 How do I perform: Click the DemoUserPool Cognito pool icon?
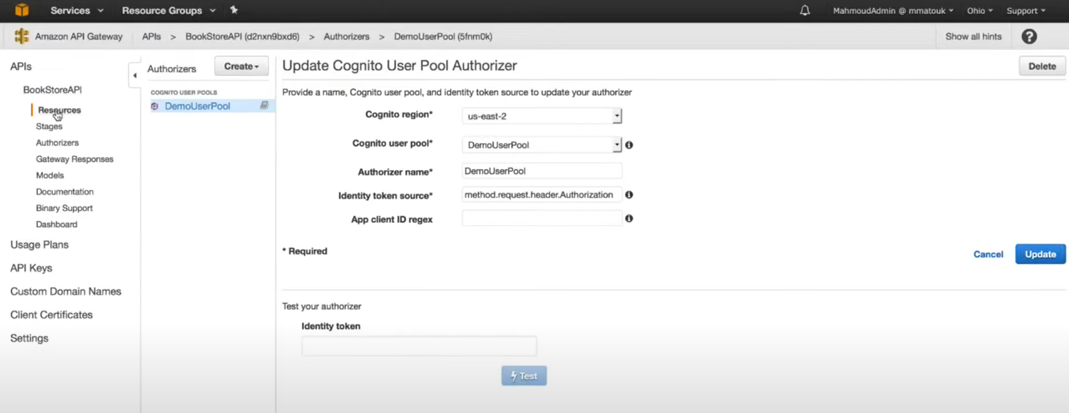tap(155, 106)
